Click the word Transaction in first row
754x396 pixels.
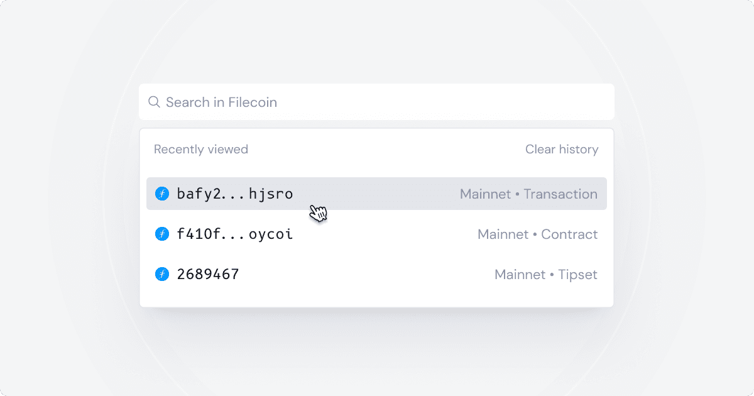[560, 194]
